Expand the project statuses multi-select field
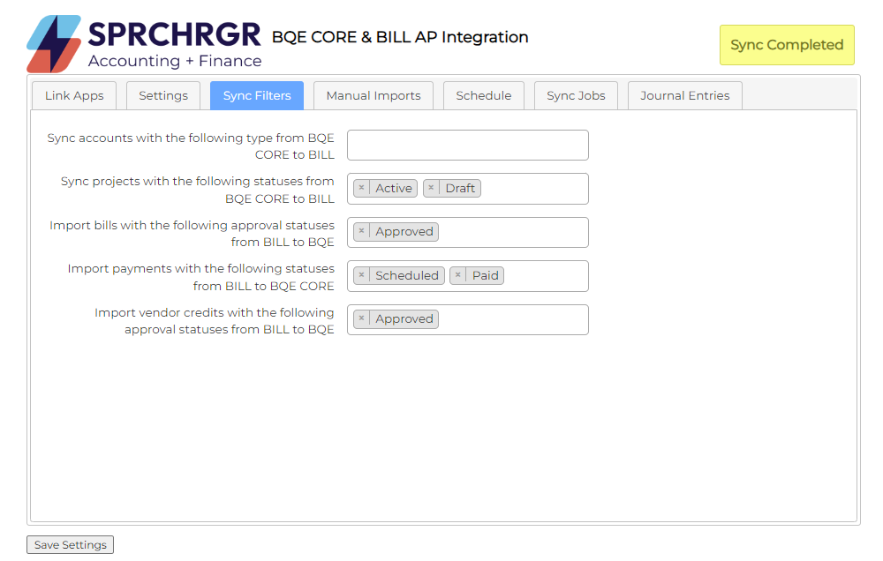This screenshot has height=561, width=883. click(x=532, y=189)
